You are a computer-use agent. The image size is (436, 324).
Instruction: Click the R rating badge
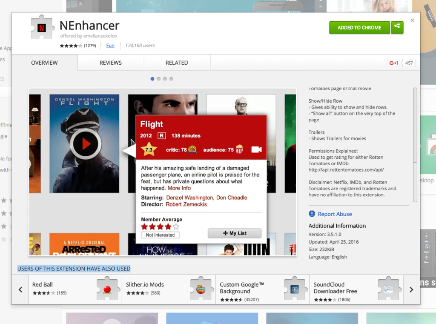pyautogui.click(x=161, y=136)
